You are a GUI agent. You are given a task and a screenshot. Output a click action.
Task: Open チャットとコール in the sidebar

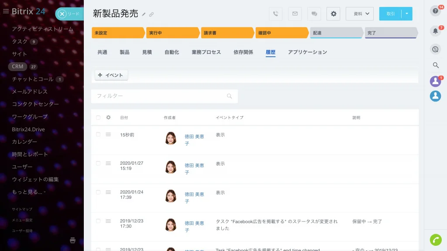click(x=32, y=79)
